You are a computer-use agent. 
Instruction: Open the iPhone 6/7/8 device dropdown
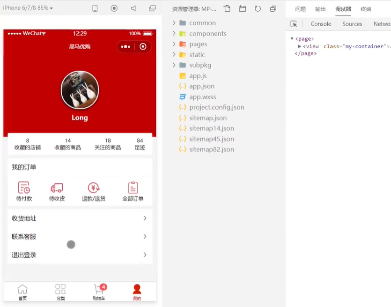point(28,8)
